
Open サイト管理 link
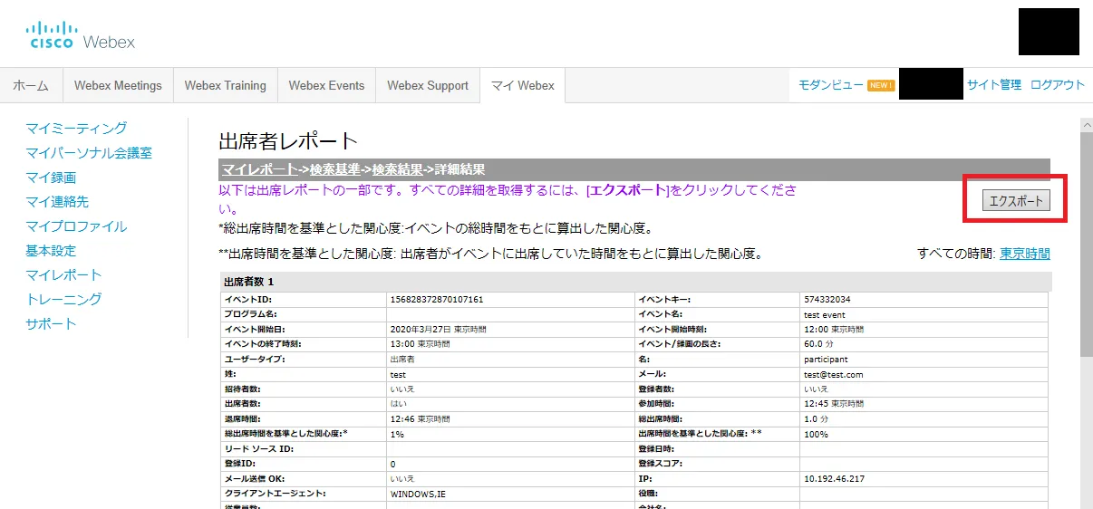point(993,85)
